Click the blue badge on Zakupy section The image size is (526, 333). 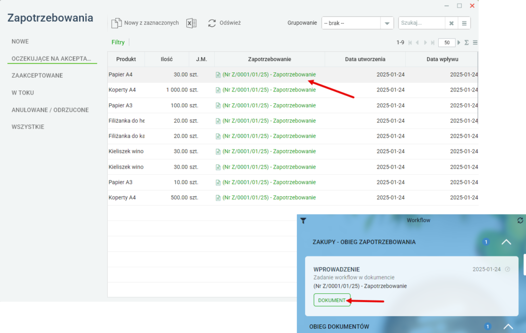tap(486, 242)
